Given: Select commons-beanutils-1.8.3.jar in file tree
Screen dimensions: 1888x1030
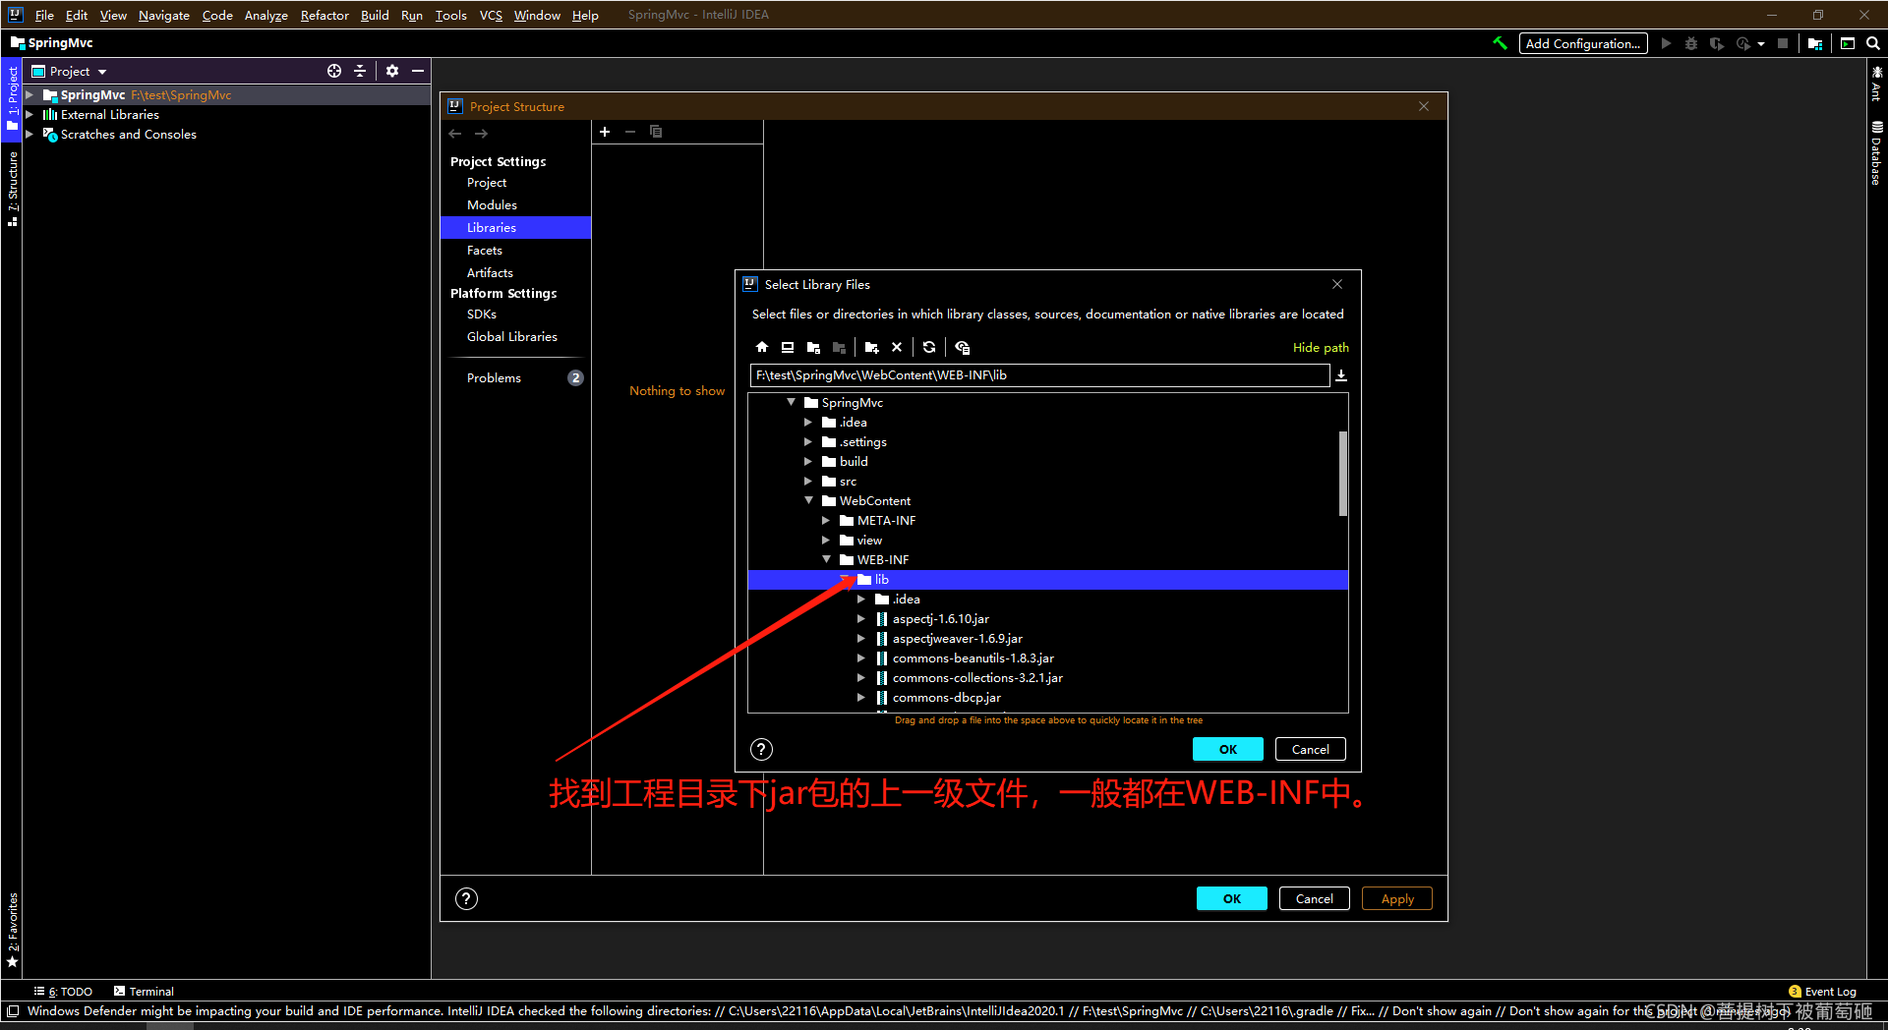Looking at the screenshot, I should pos(973,658).
